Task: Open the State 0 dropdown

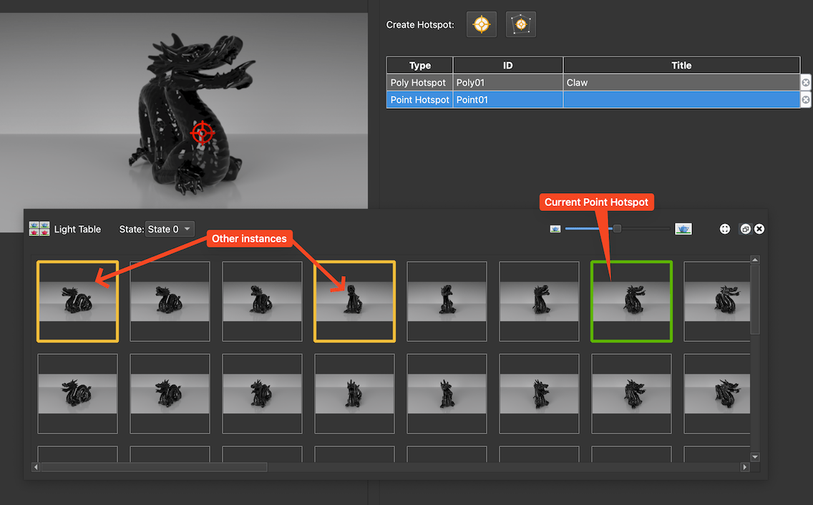Action: click(x=170, y=229)
